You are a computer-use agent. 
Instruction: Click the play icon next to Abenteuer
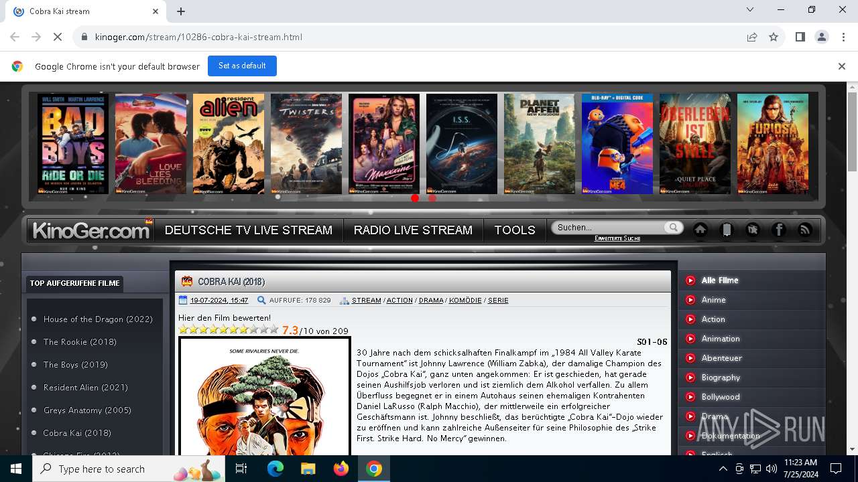point(690,358)
